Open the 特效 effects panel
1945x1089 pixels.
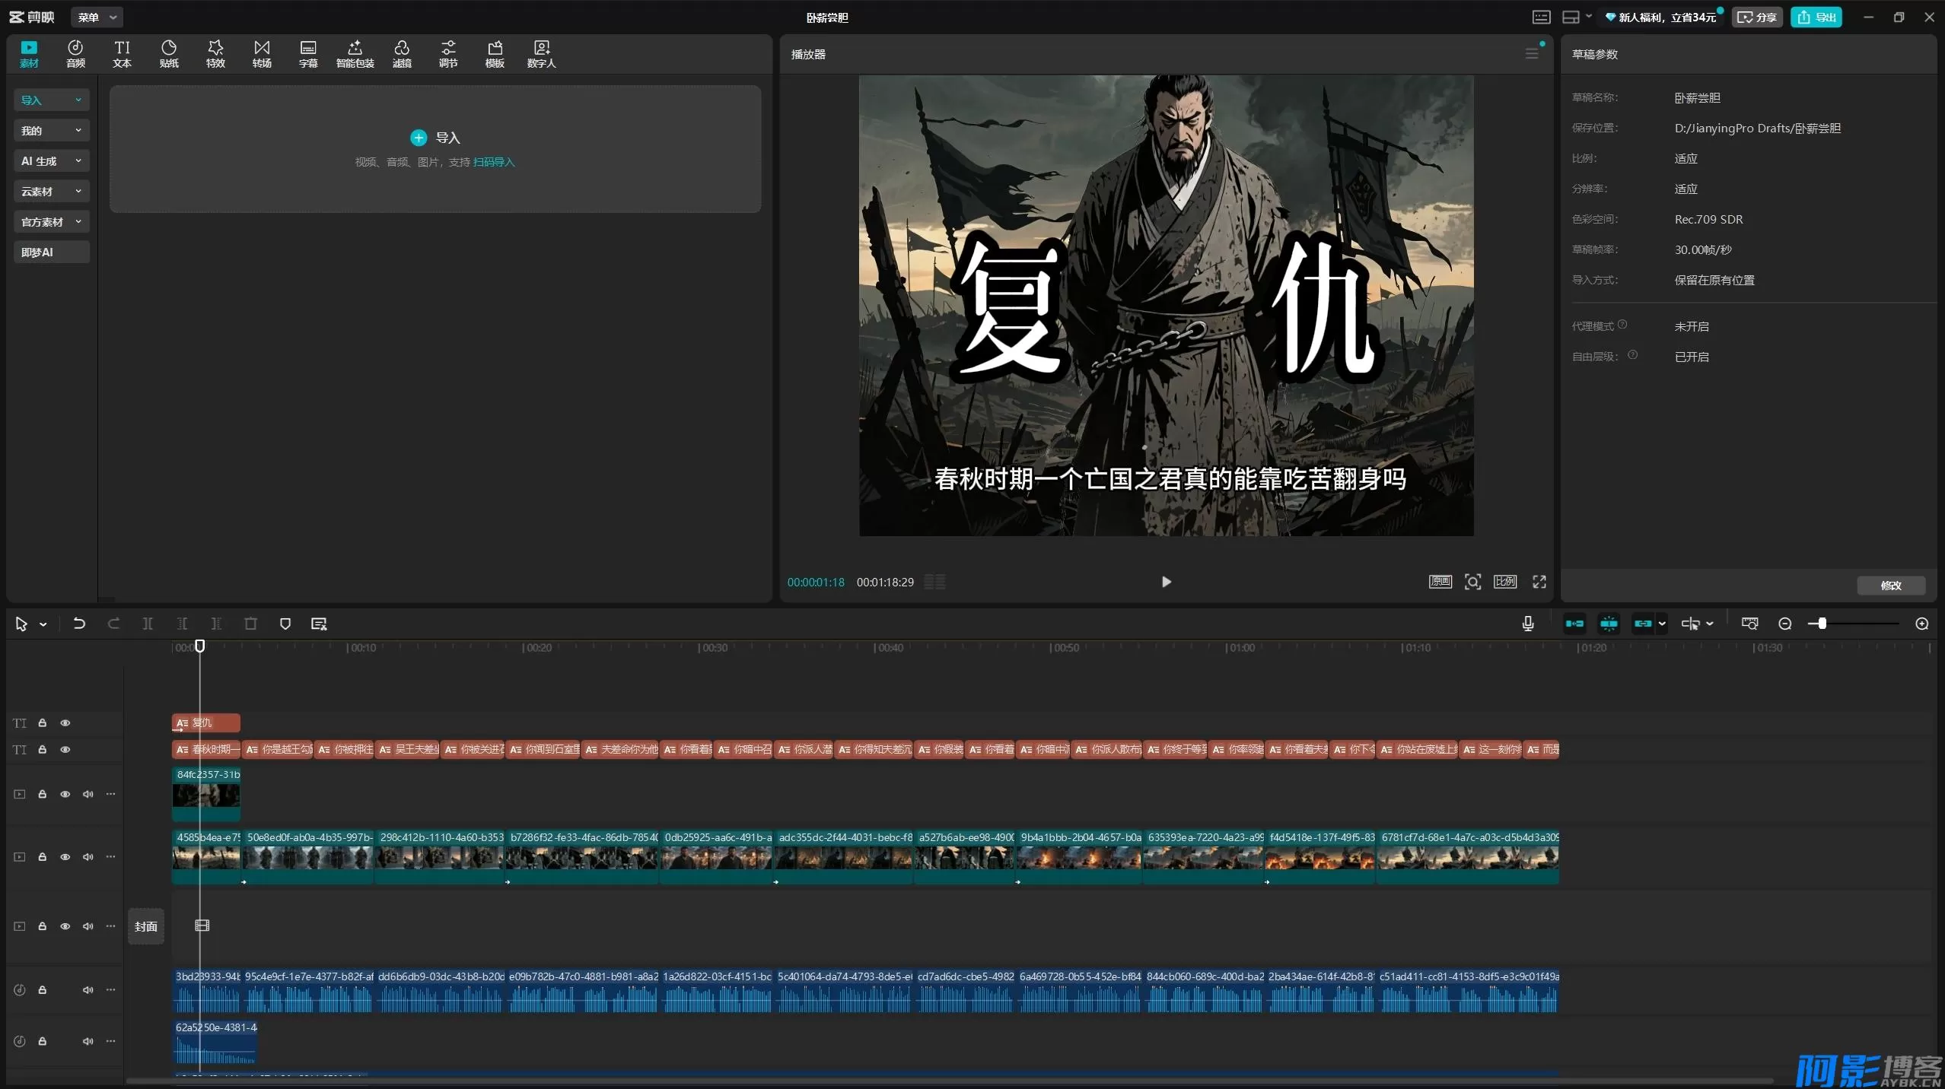tap(215, 53)
